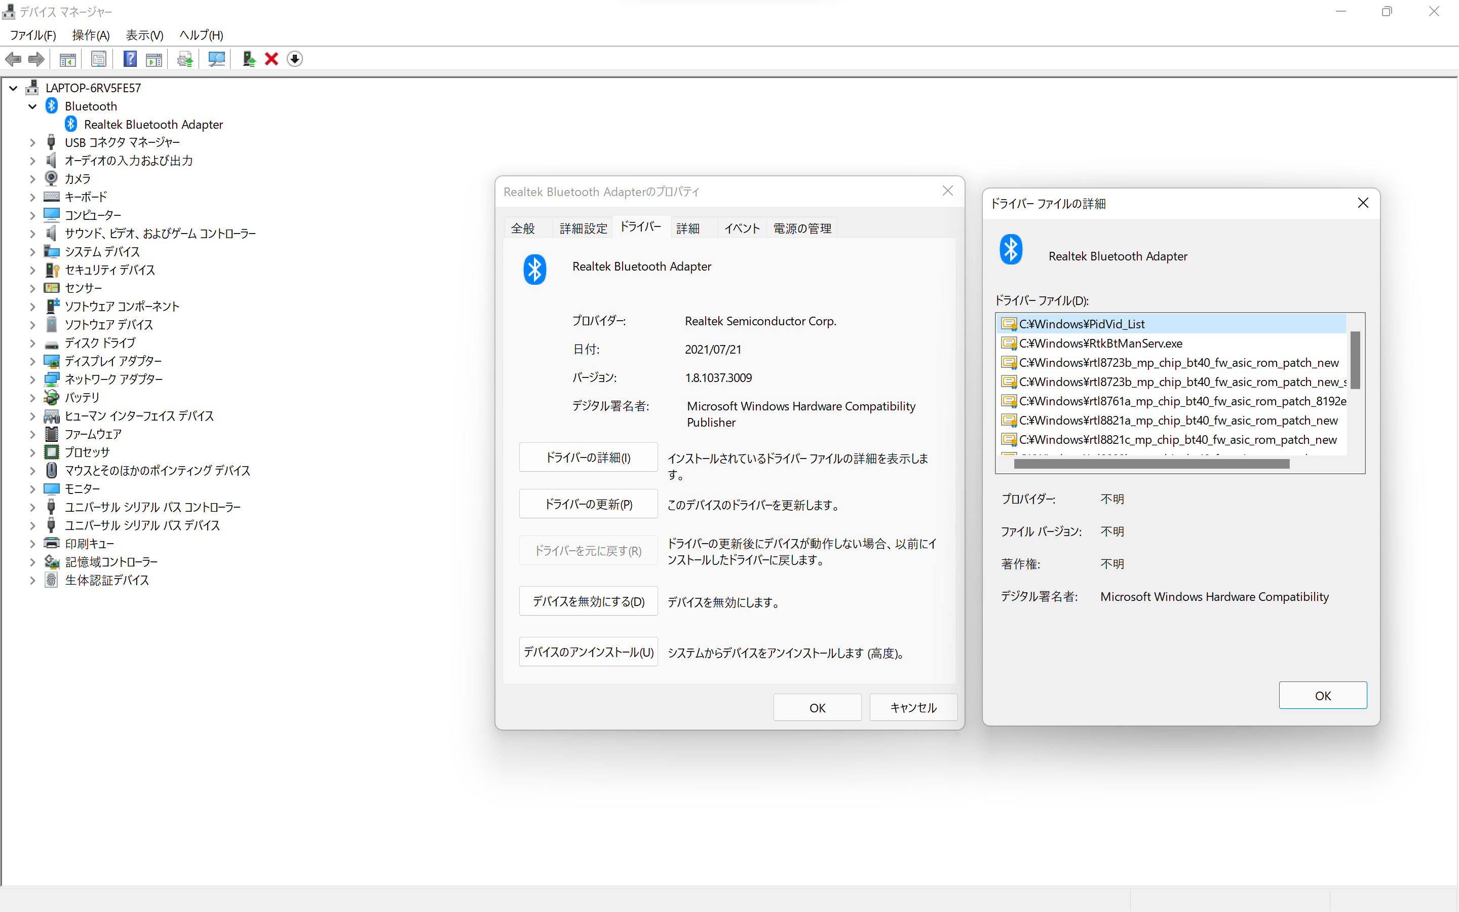Click デバイスを無効にする(D) button
Viewport: 1459px width, 912px height.
pyautogui.click(x=588, y=601)
